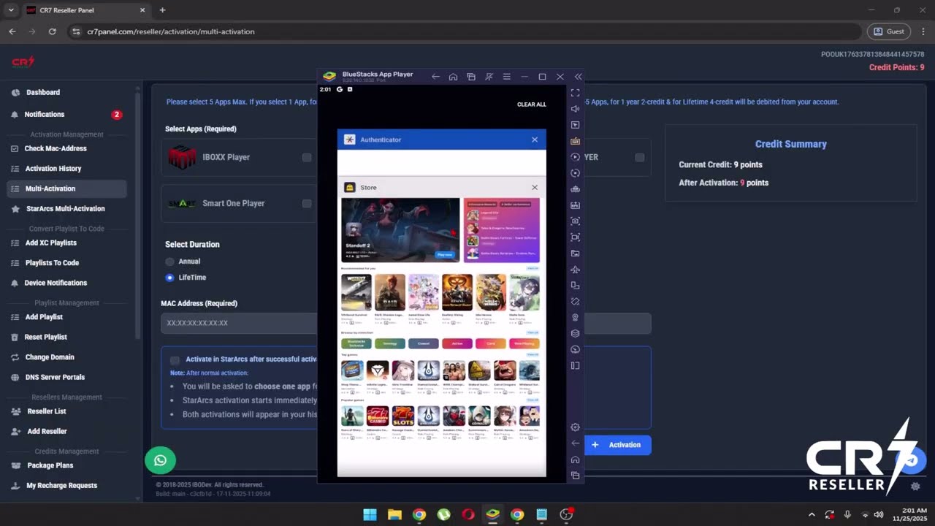This screenshot has height=526, width=935.
Task: Click the Android back arrow in BlueStacks sidebar
Action: click(x=575, y=443)
